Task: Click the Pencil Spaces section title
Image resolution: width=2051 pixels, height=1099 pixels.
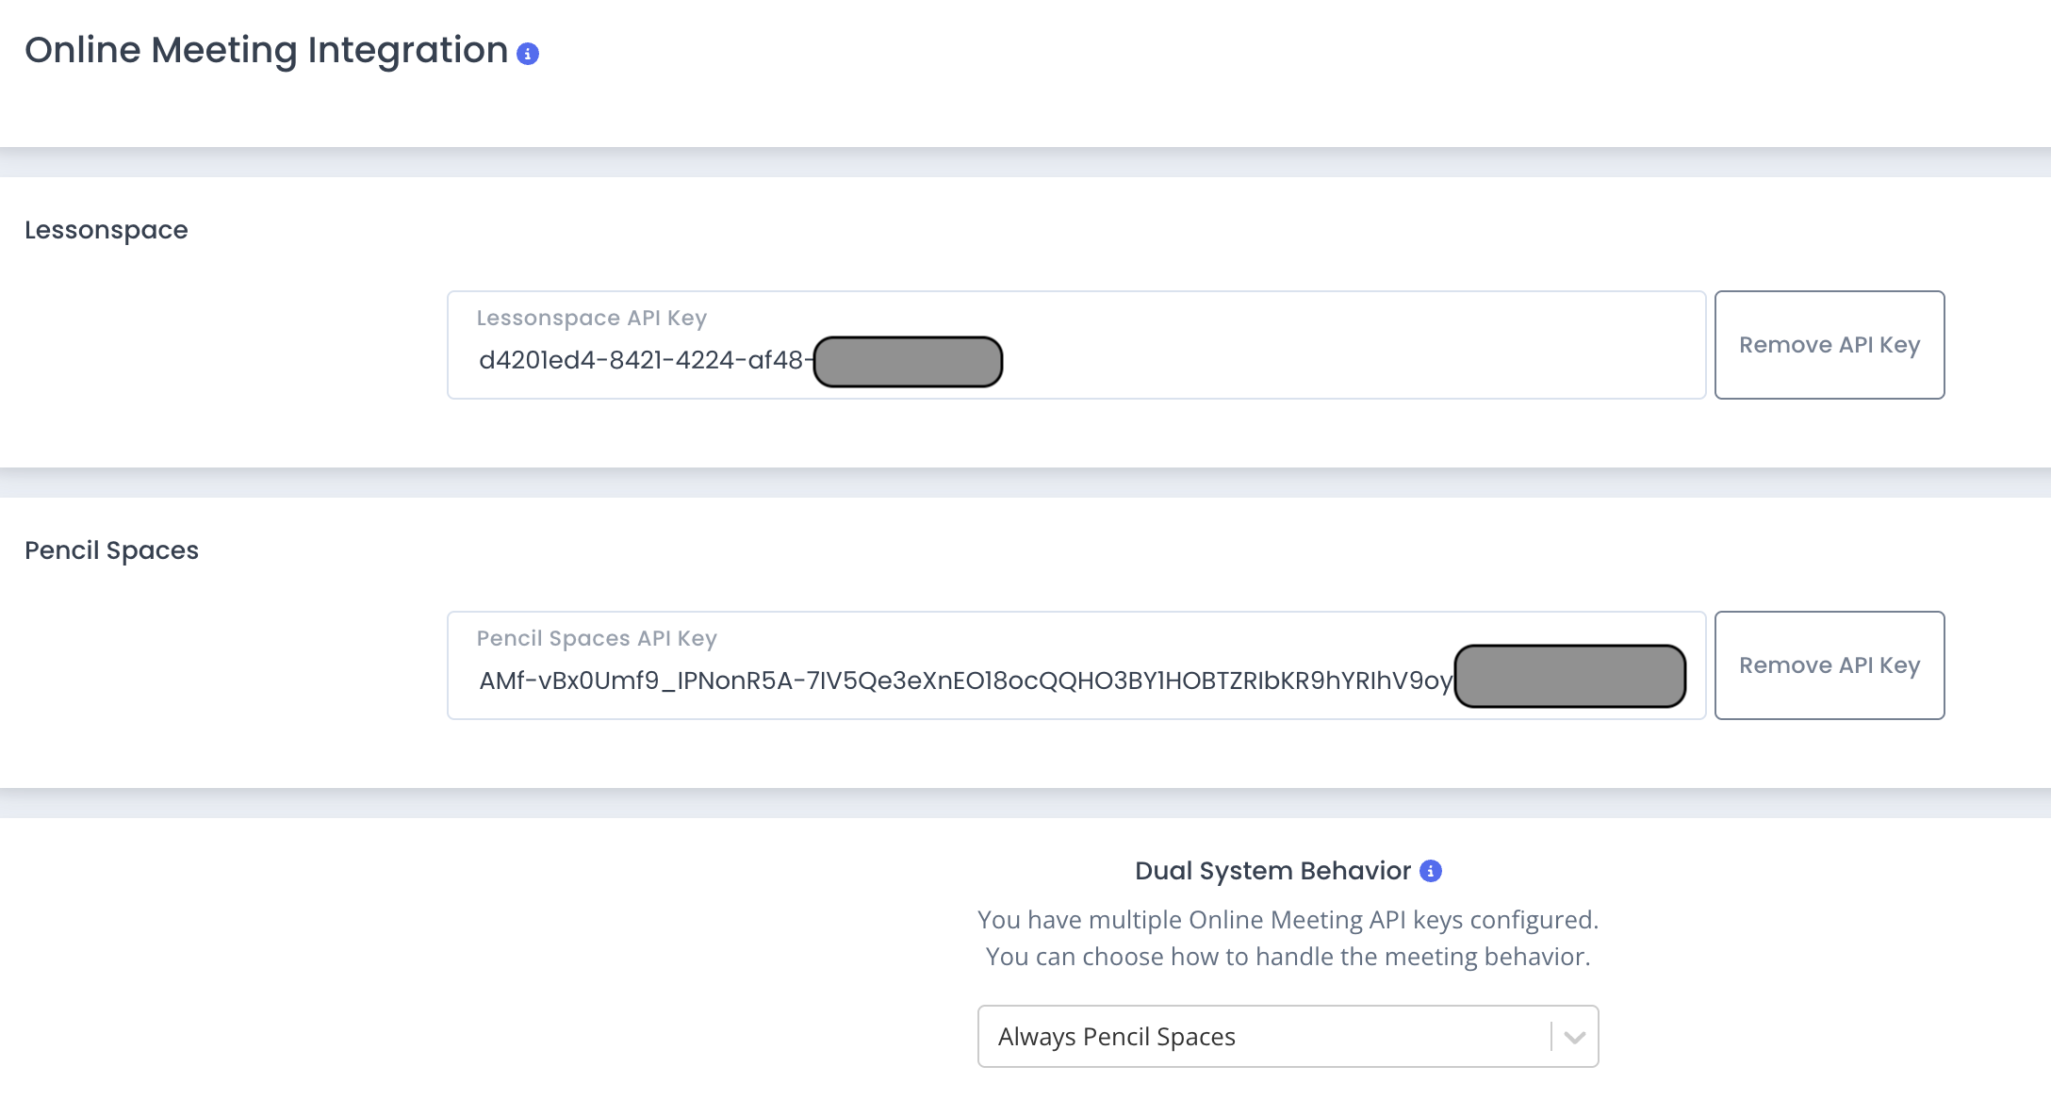Action: point(111,550)
